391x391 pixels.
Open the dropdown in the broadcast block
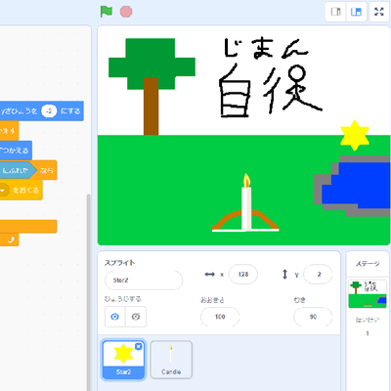(3, 191)
